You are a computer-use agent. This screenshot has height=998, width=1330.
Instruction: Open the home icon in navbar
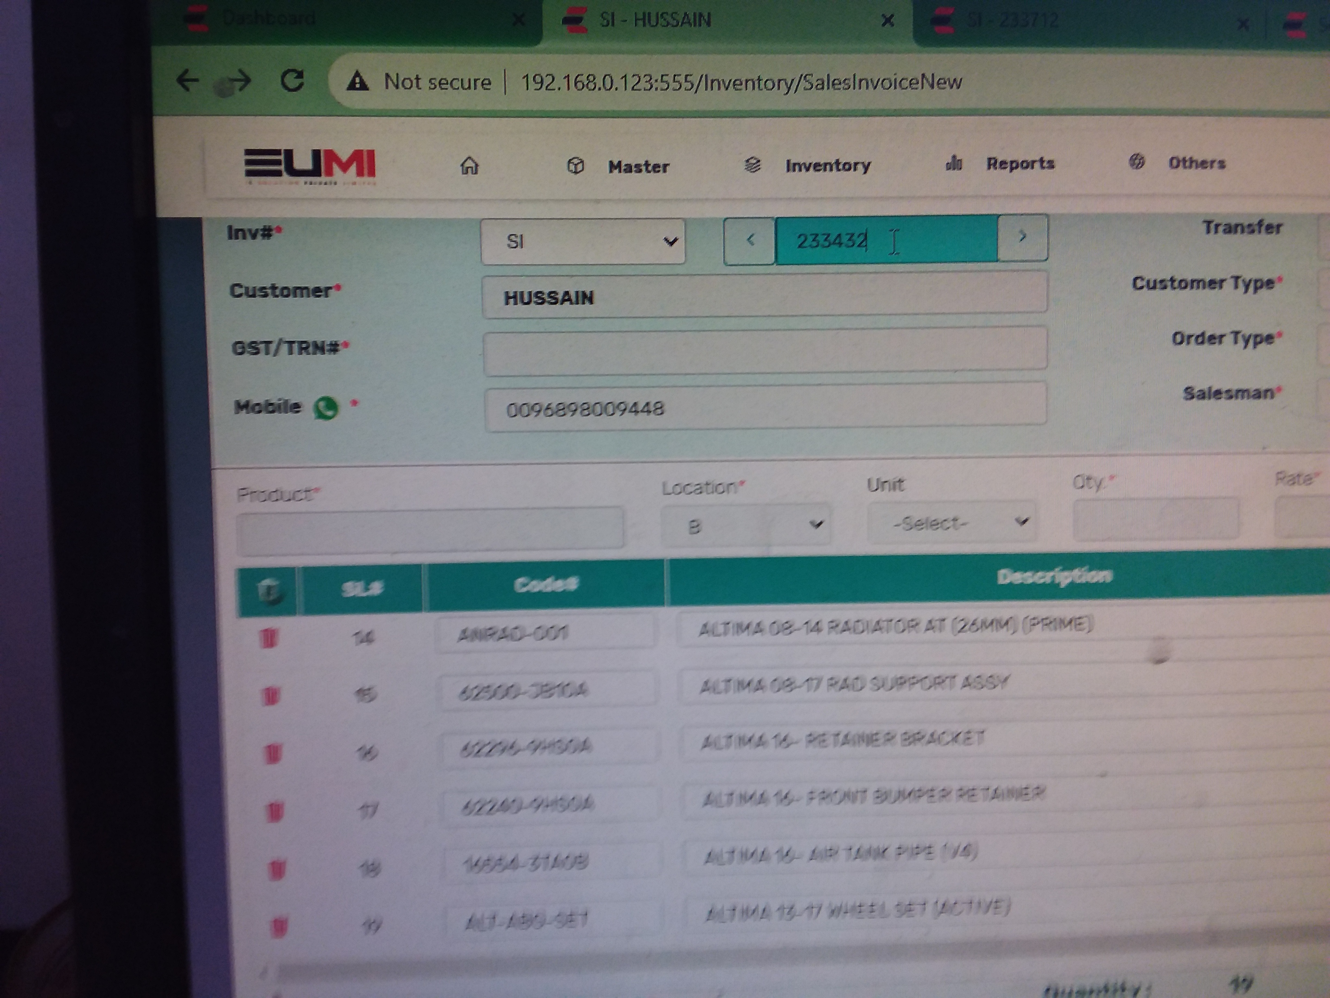tap(469, 166)
